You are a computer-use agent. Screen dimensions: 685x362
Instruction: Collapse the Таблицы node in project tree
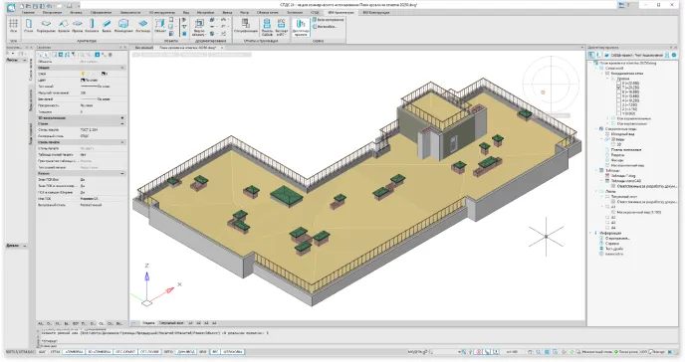click(596, 170)
